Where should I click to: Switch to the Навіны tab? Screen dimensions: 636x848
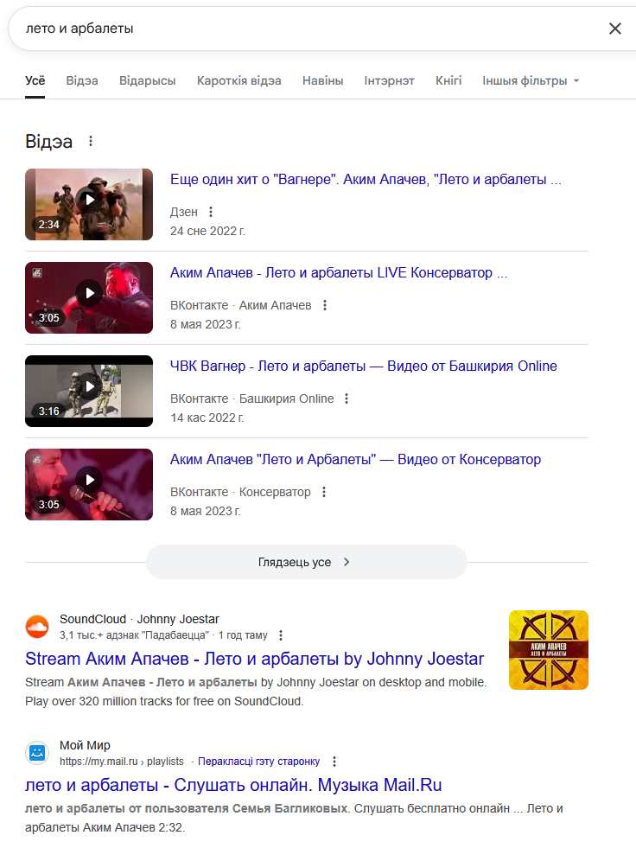[323, 81]
